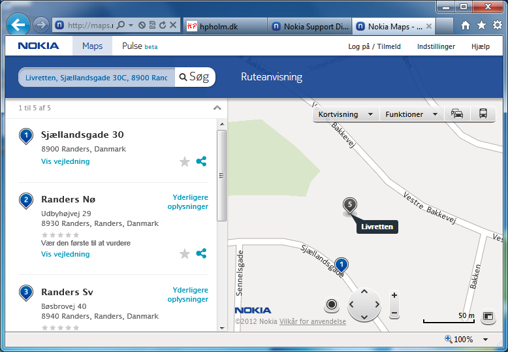Click the browser zoom 100% magnifier

pyautogui.click(x=449, y=339)
